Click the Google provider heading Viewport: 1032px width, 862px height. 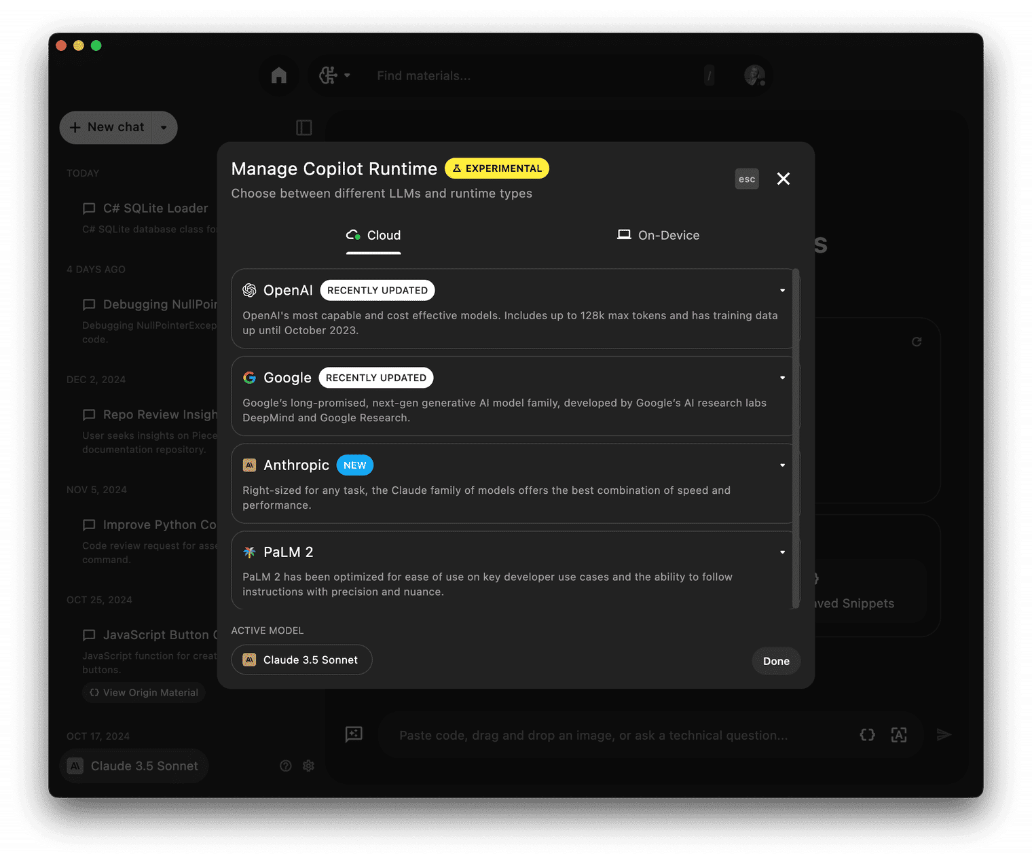point(287,378)
